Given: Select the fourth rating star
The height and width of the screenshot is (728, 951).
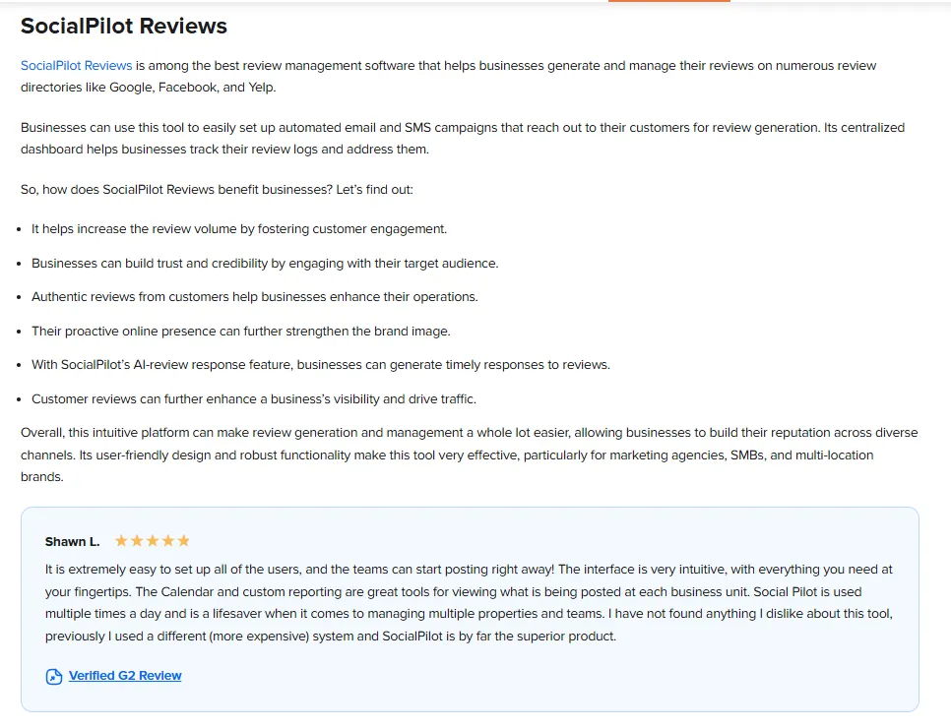Looking at the screenshot, I should point(167,540).
